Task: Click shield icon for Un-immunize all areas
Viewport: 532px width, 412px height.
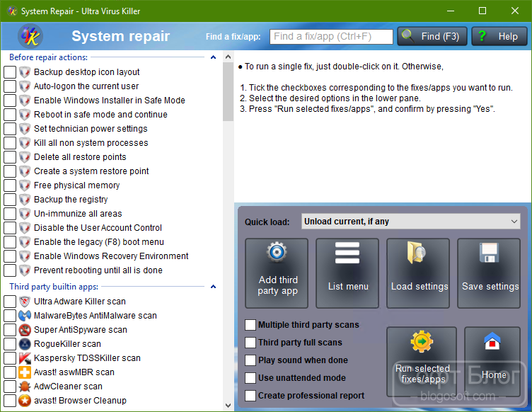Action: coord(25,214)
